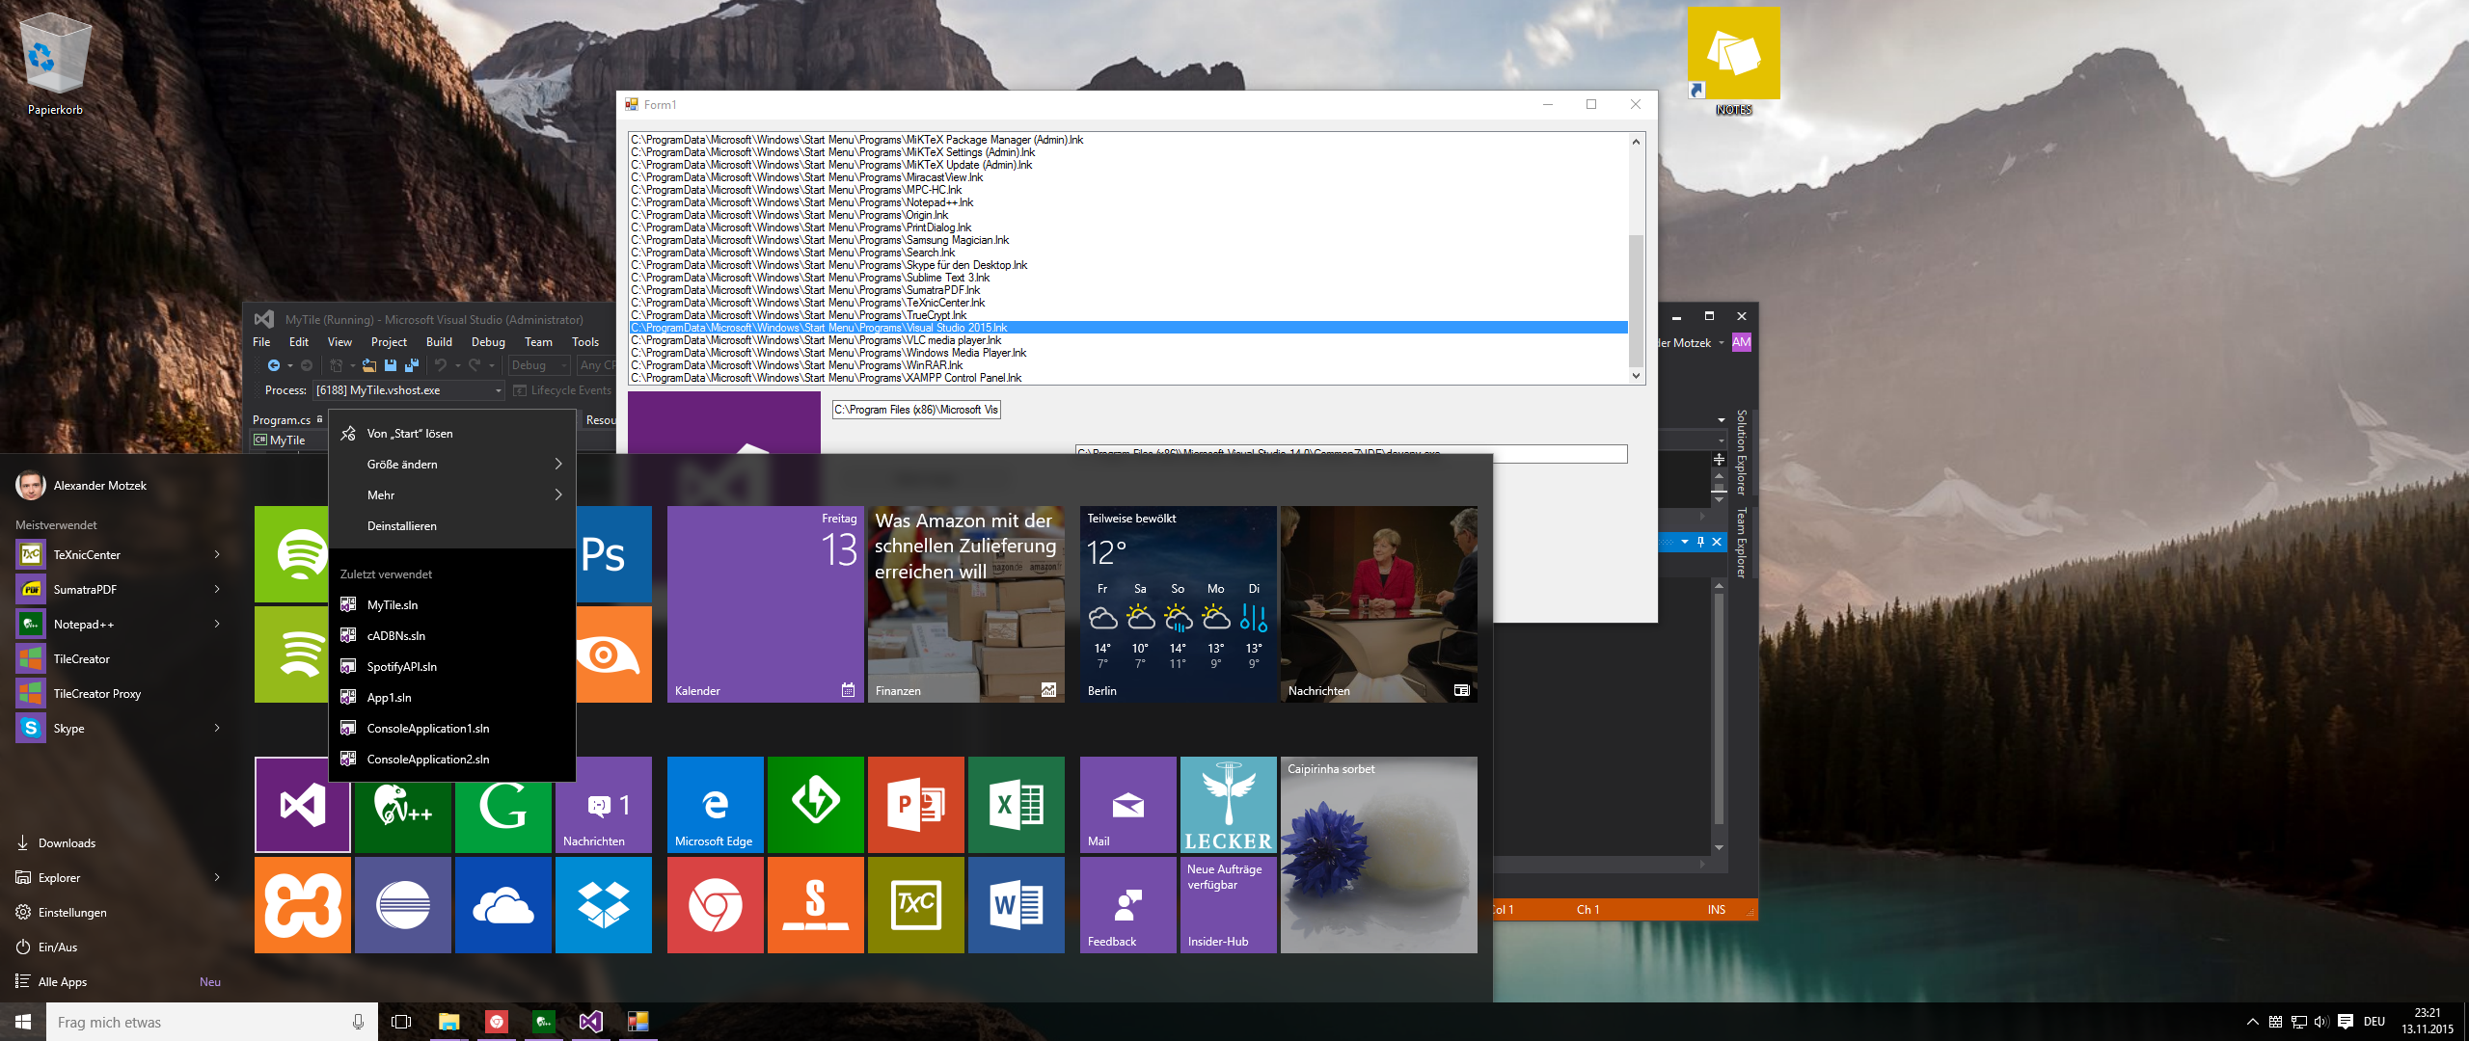Click the Form1 path text field
The image size is (2469, 1041).
(916, 410)
